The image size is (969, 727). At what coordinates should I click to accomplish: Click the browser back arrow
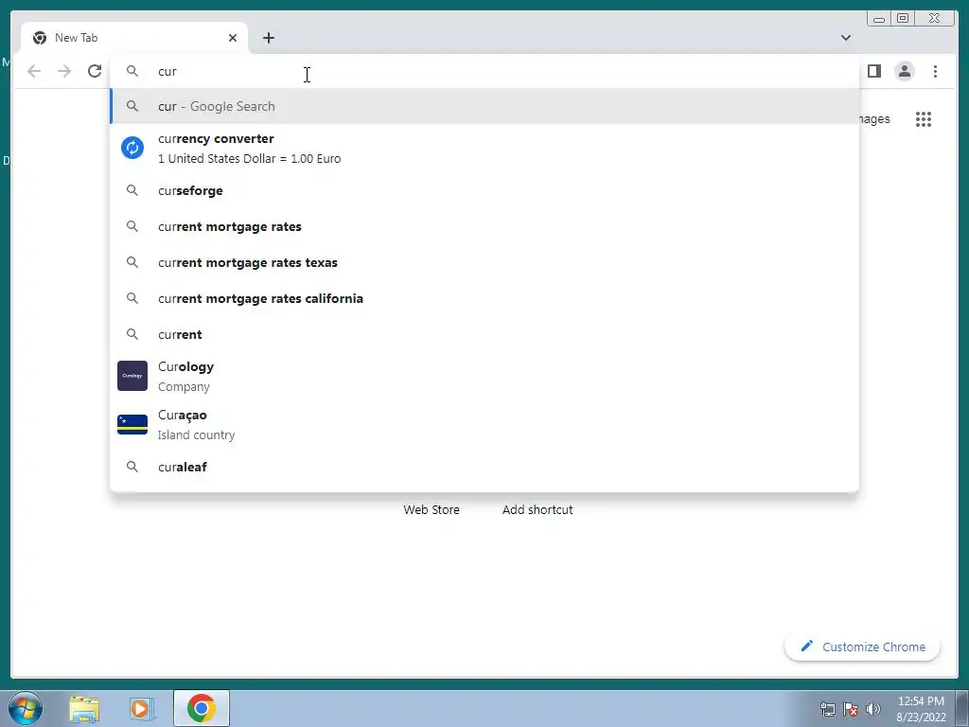[34, 71]
